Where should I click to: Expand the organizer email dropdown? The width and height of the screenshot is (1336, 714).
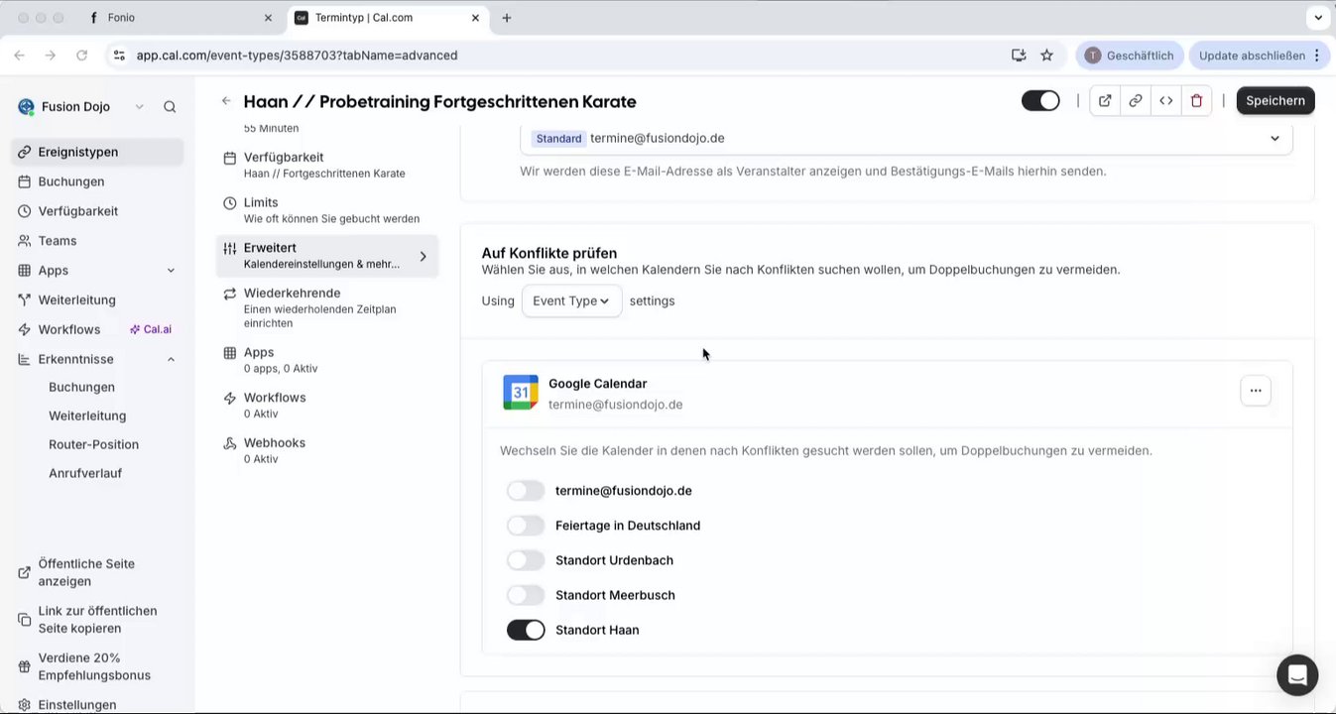tap(1275, 138)
